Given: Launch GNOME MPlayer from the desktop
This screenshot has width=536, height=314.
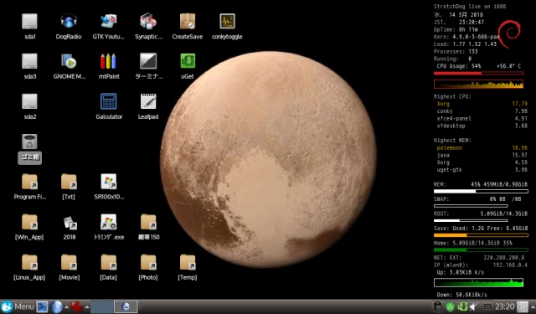Looking at the screenshot, I should [x=69, y=61].
